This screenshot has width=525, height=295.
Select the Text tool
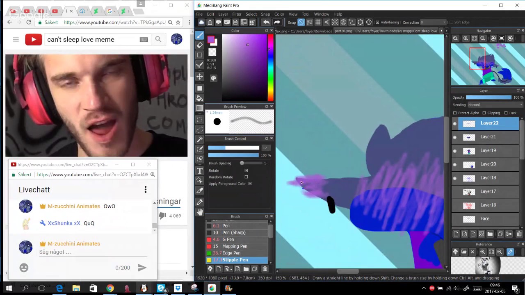click(200, 170)
